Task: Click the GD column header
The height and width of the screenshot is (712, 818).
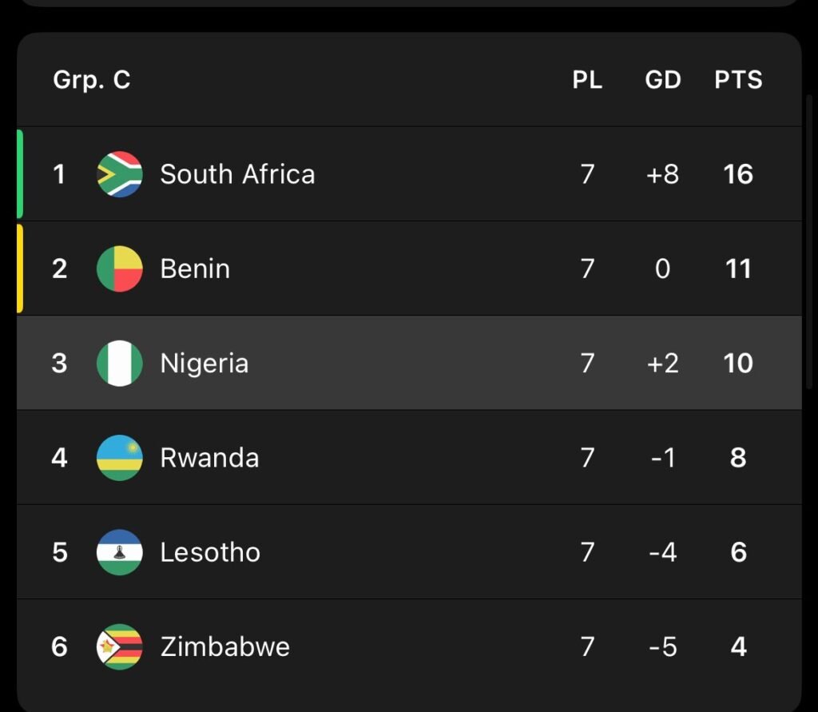Action: (x=663, y=80)
